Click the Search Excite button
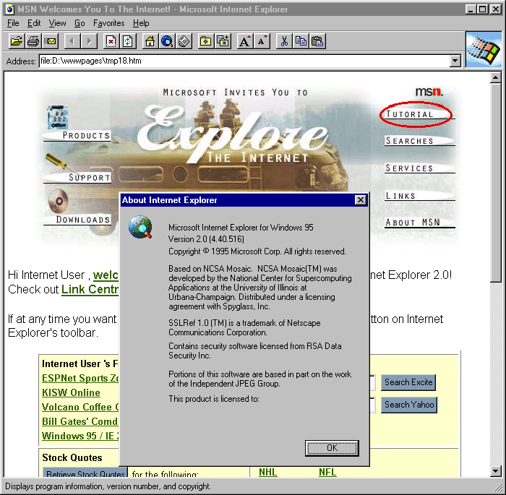506x495 pixels. [x=408, y=382]
